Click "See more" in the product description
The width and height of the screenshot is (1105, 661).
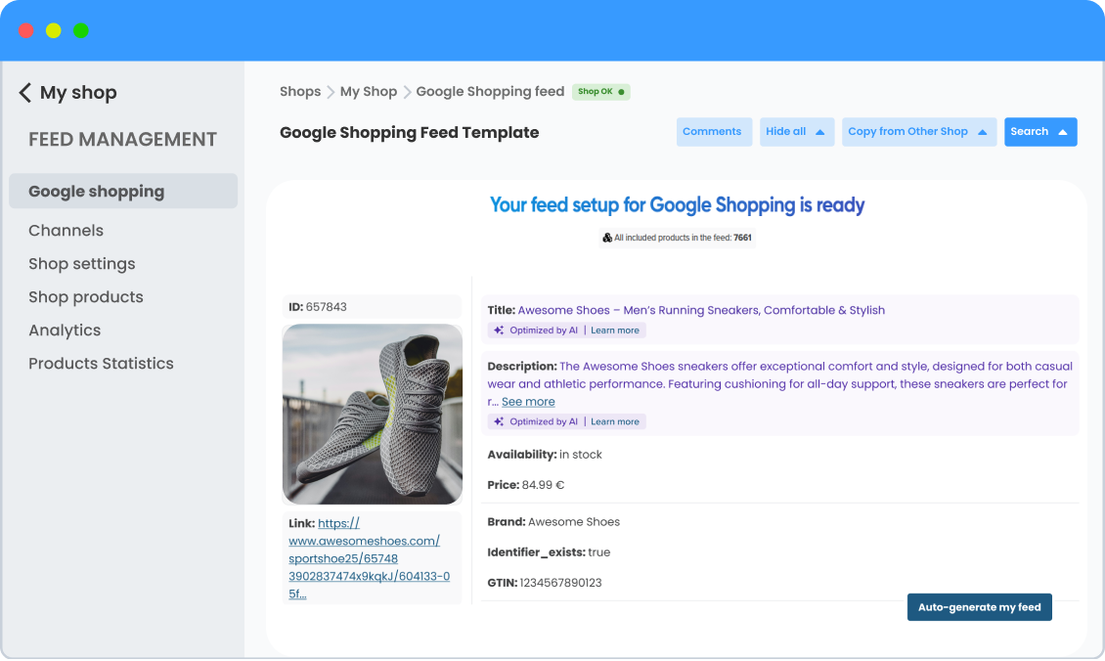coord(528,401)
